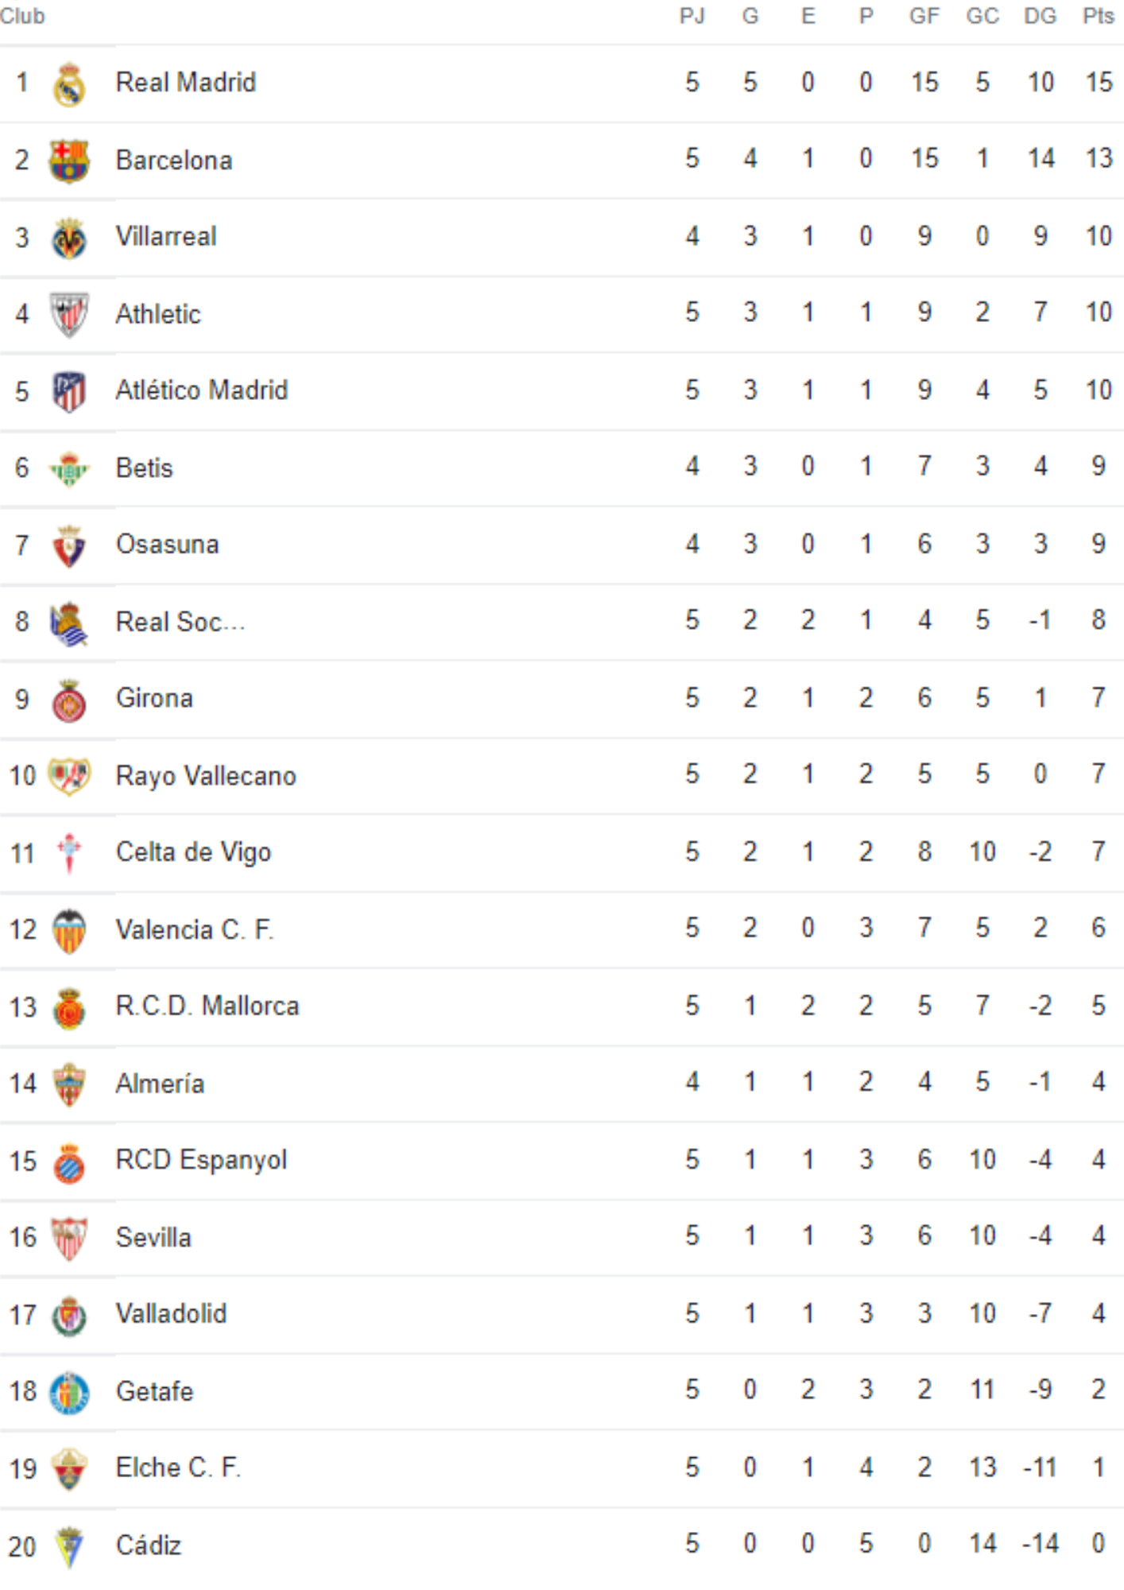Viewport: 1124px width, 1590px height.
Task: Open the RCD Espanyol team link
Action: coord(201,1161)
